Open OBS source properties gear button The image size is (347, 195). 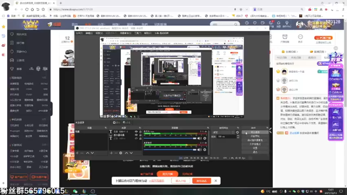tap(116, 123)
